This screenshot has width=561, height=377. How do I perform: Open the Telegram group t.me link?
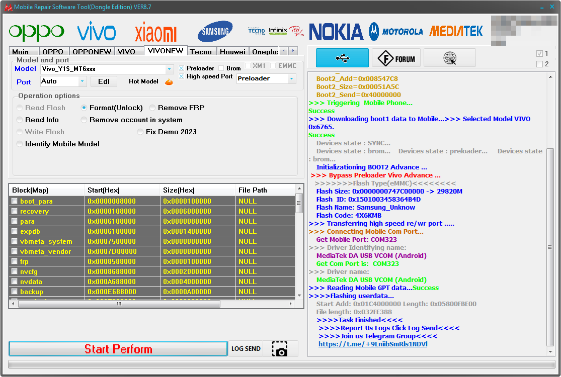(373, 344)
